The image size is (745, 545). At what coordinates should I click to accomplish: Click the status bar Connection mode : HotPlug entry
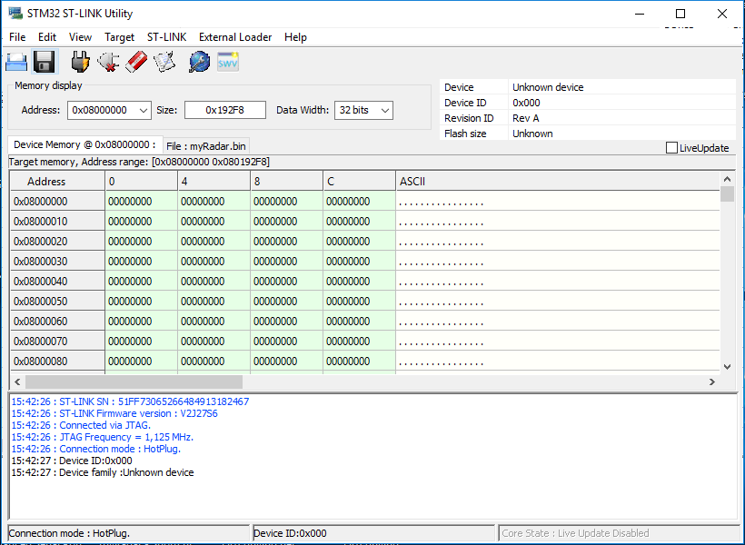[x=129, y=533]
